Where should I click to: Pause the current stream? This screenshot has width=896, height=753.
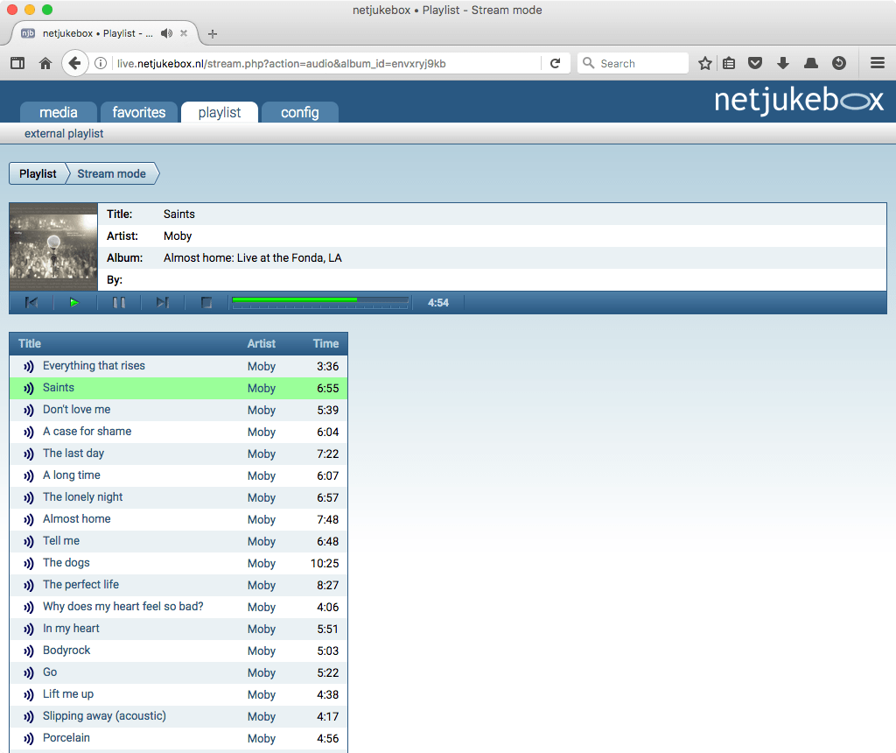pos(119,303)
